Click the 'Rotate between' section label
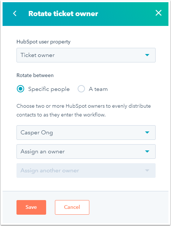The height and width of the screenshot is (226, 171). (x=35, y=75)
